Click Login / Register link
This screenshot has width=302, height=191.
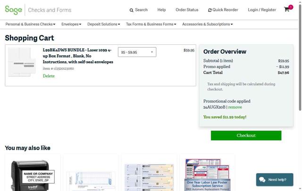click(262, 10)
